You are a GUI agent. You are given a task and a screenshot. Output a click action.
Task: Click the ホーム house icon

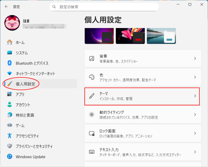tap(9, 42)
